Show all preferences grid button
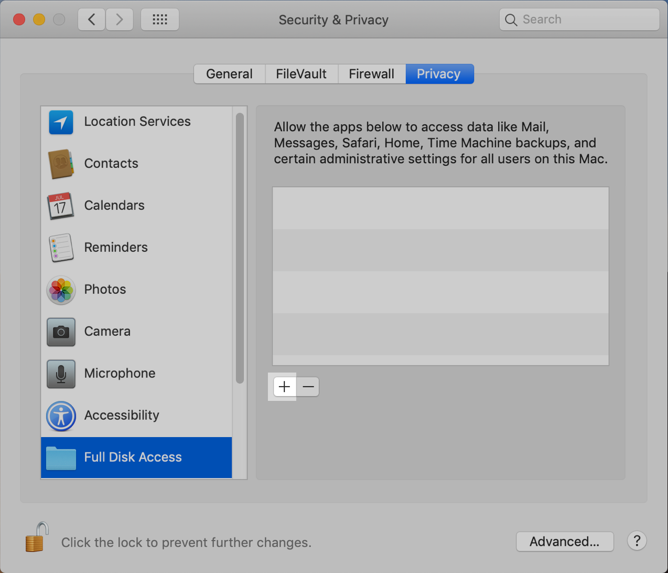The height and width of the screenshot is (573, 668). (160, 20)
